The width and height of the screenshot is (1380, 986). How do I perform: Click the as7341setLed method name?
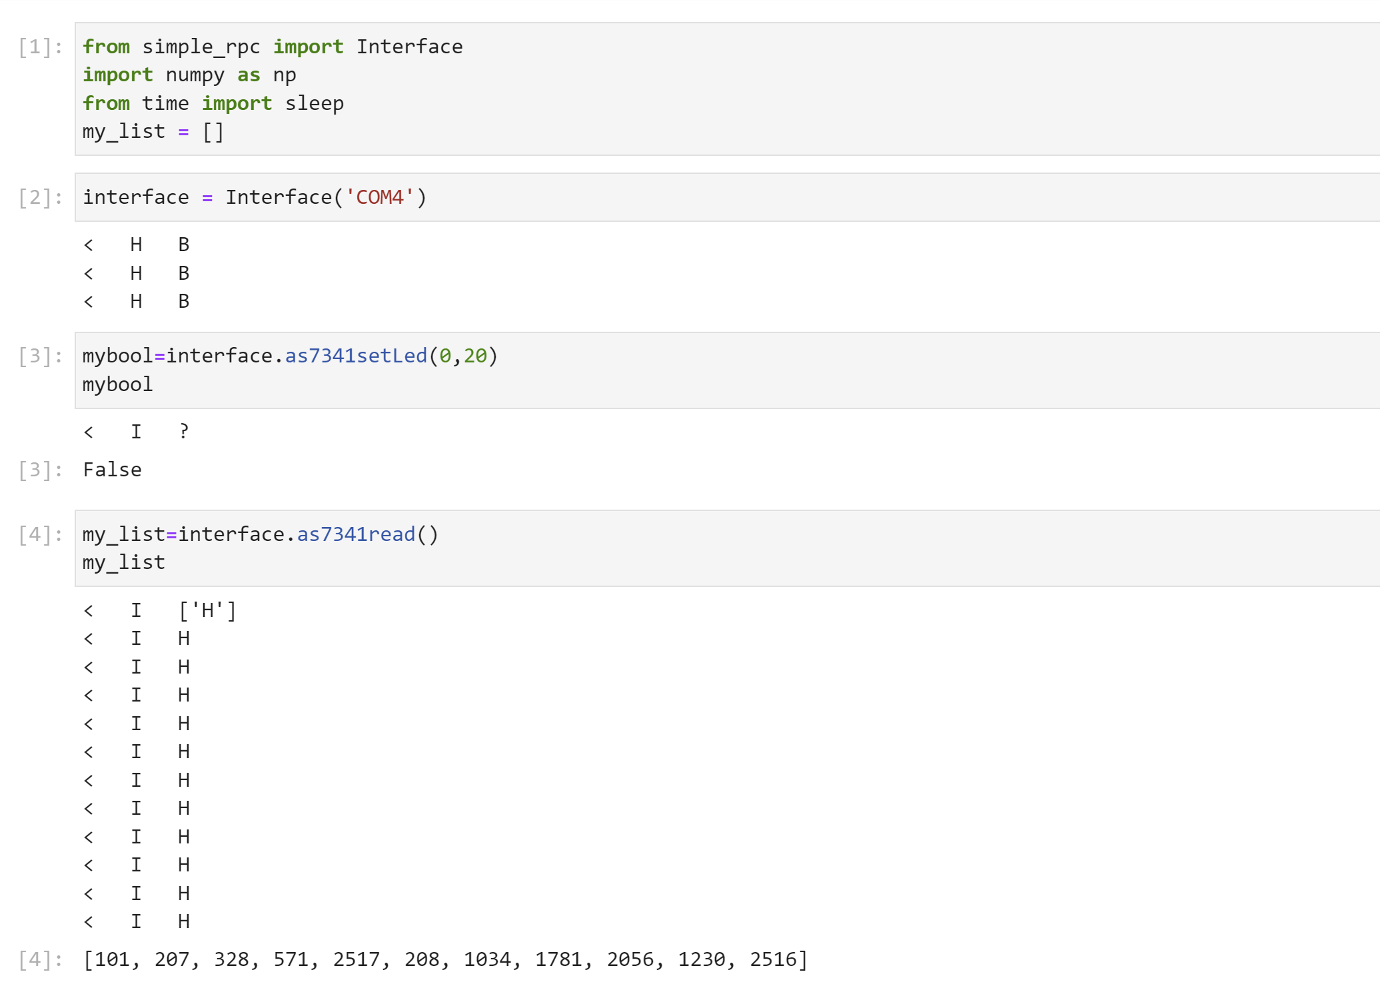(356, 356)
